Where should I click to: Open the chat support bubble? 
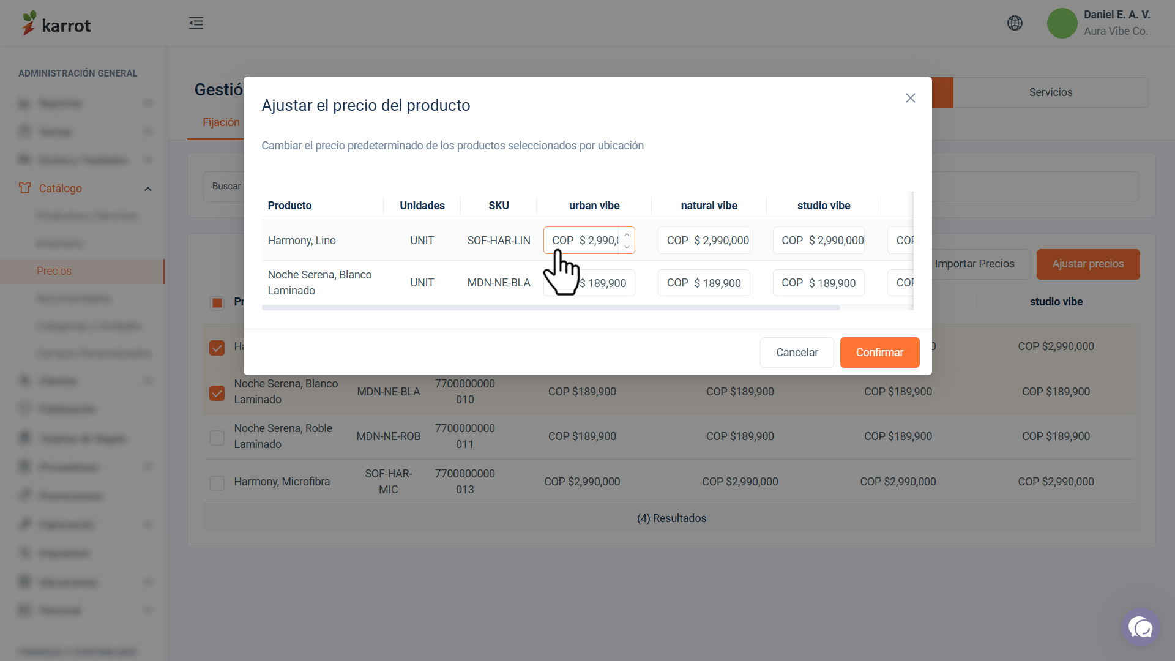(x=1141, y=627)
